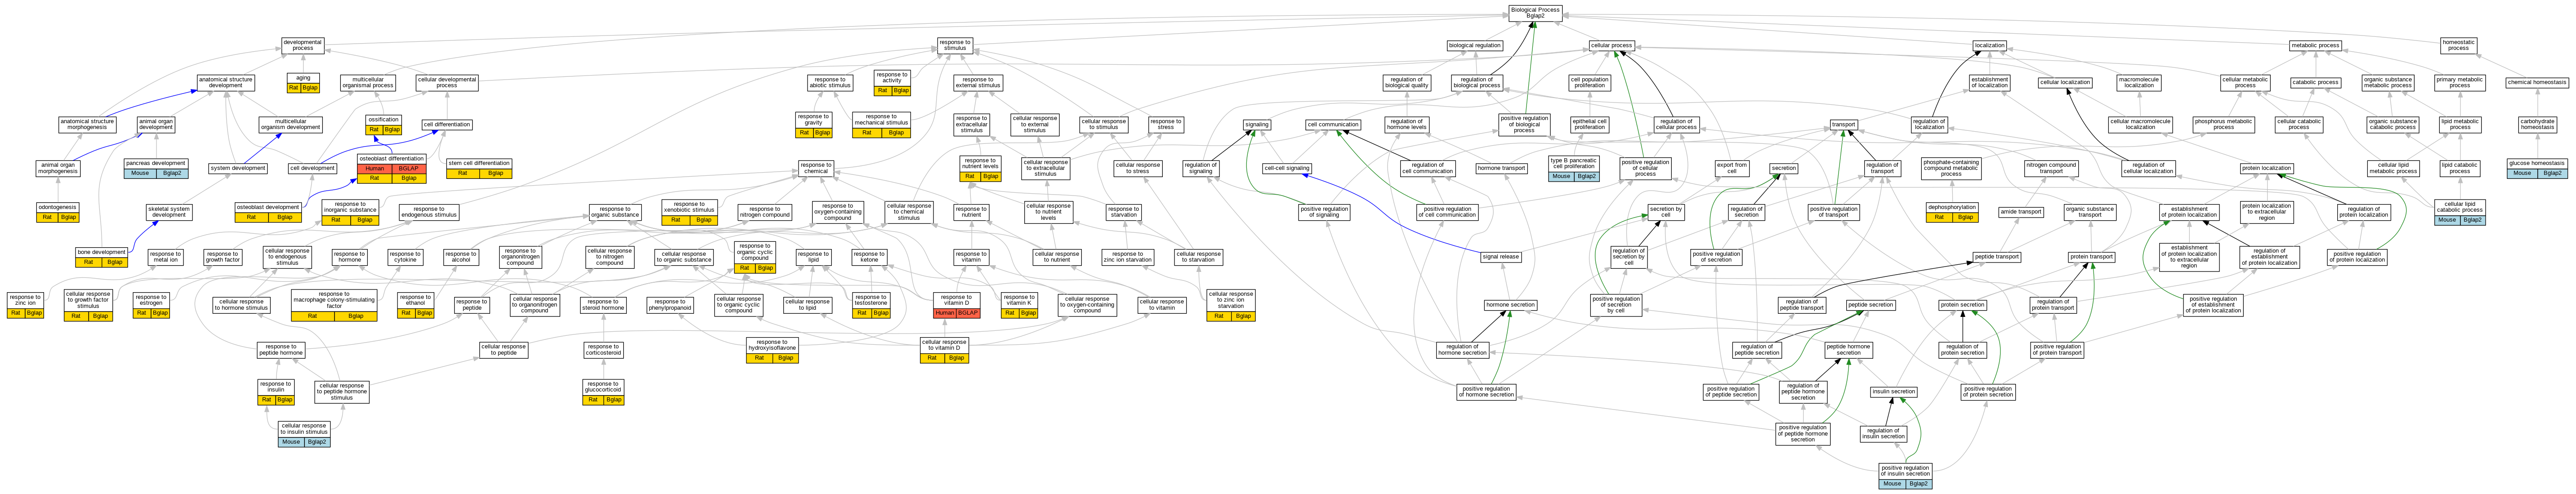This screenshot has width=2576, height=494.
Task: Click the 'osteoblast differentiation' node title
Action: coord(392,158)
